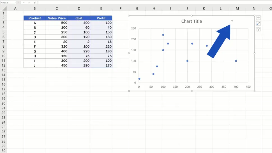Click the Name Box showing Chart 1
The image size is (272, 153).
(7, 3)
